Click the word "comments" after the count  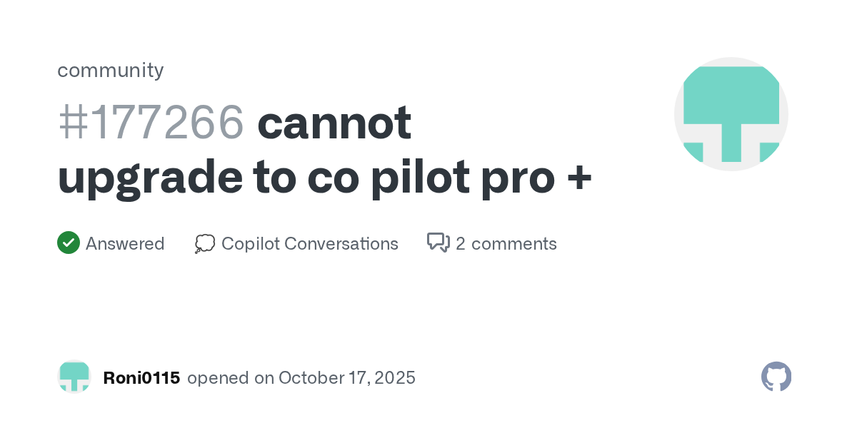513,244
